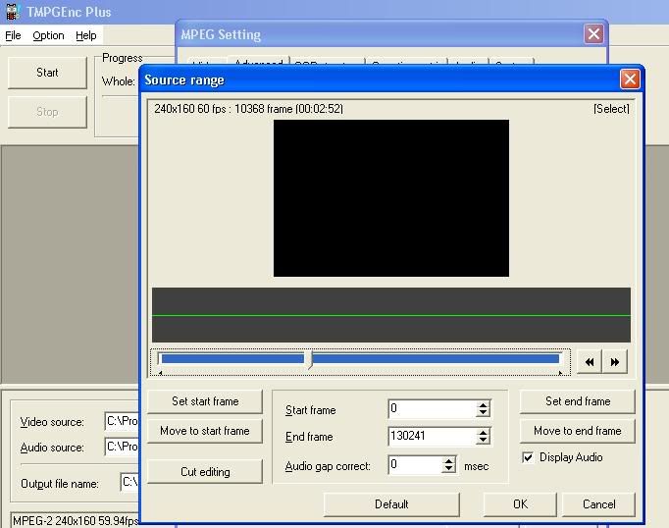The width and height of the screenshot is (669, 528).
Task: Confirm source range with OK
Action: click(520, 504)
